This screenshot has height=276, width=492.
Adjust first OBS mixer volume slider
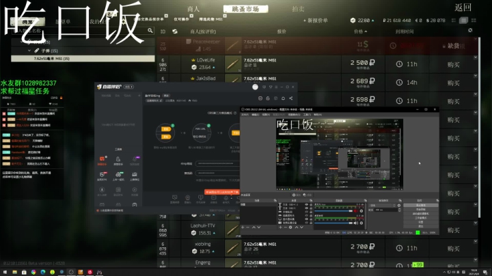pyautogui.click(x=333, y=211)
